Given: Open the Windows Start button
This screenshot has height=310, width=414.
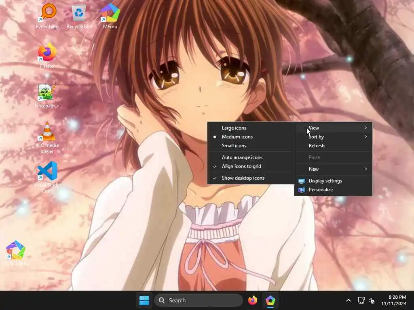Looking at the screenshot, I should tap(144, 300).
